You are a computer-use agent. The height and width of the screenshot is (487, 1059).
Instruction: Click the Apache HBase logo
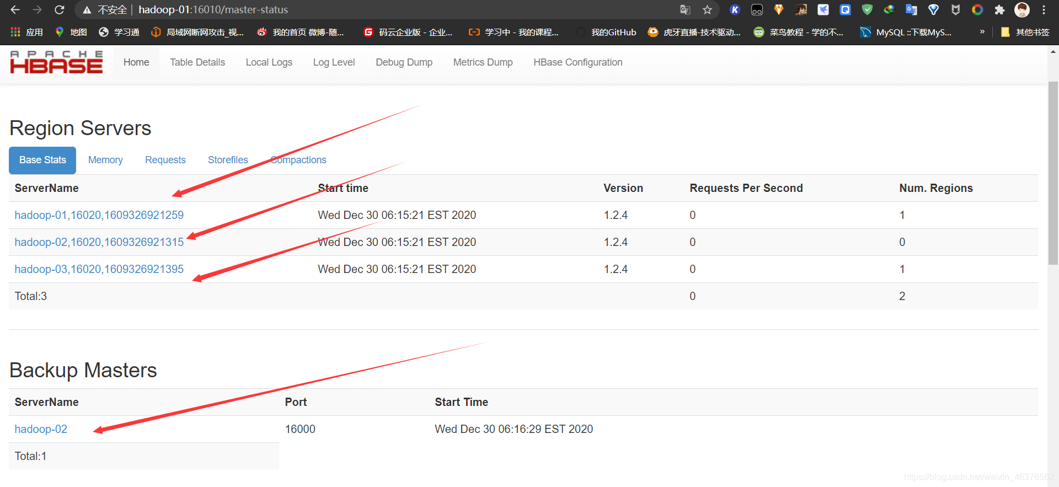coord(56,62)
